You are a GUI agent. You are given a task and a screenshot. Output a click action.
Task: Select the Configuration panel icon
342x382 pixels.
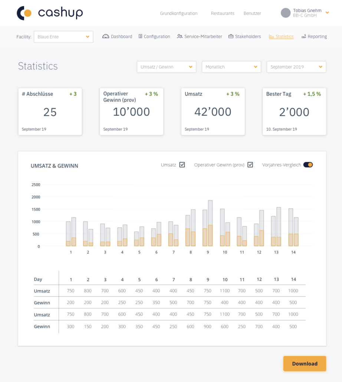[140, 36]
